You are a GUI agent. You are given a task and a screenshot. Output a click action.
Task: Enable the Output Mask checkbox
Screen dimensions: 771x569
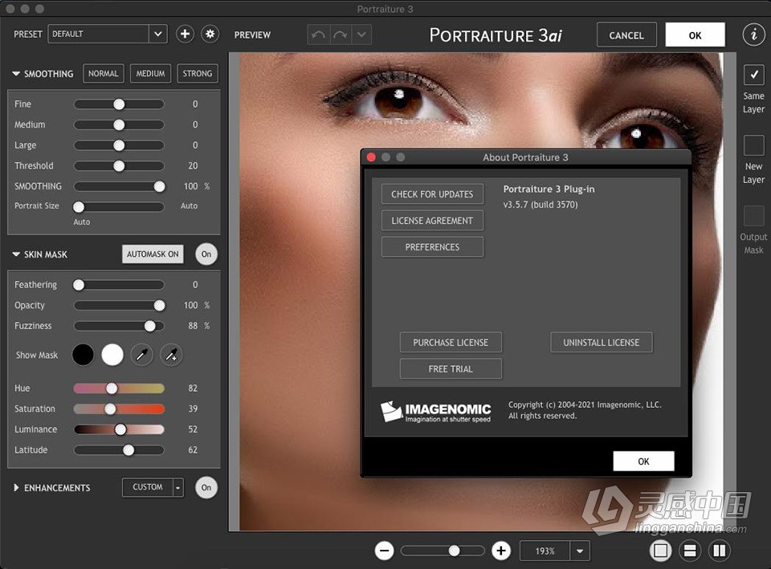tap(753, 216)
